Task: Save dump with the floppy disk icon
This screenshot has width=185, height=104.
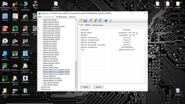Action: pos(85,21)
